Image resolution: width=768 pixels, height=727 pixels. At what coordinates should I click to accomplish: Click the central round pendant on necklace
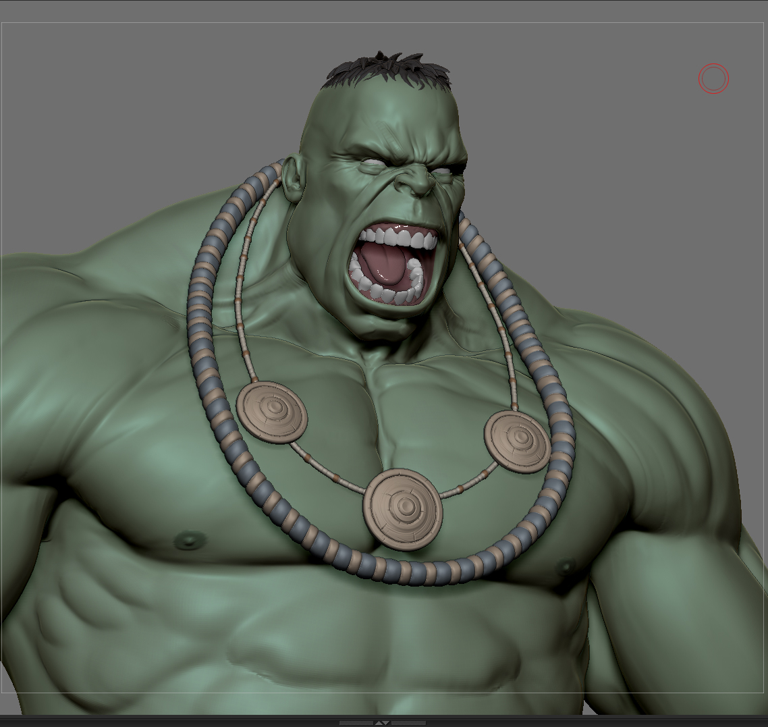click(x=403, y=508)
